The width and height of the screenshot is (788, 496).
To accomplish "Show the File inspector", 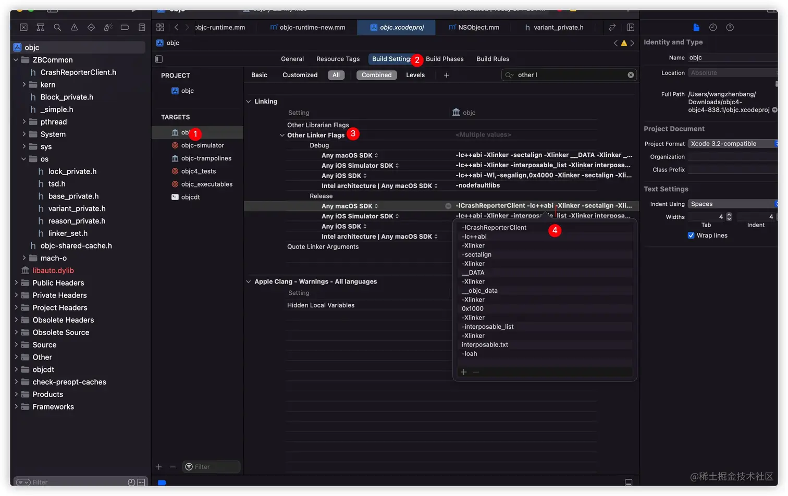I will tap(696, 27).
